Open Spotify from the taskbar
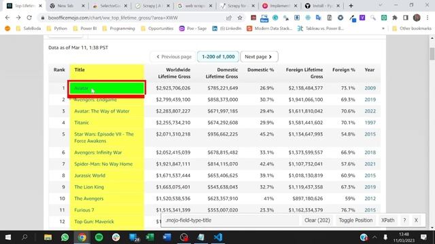Viewport: 435px width, 244px height. 99,237
